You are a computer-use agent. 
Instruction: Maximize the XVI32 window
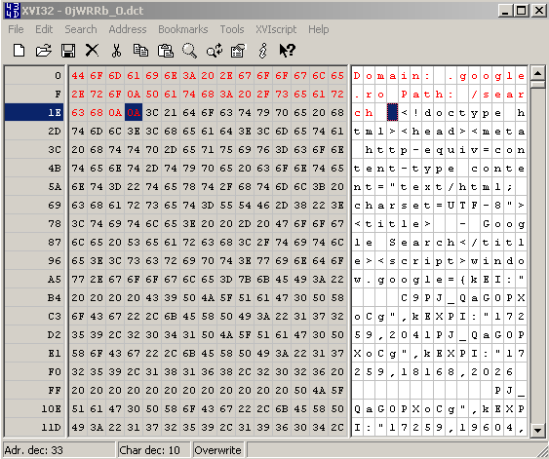[521, 11]
